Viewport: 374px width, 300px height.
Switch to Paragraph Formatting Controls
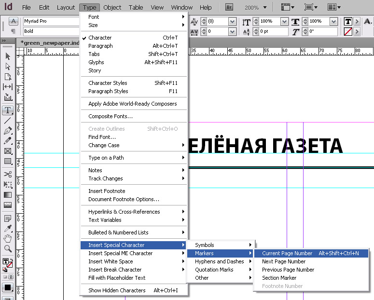pos(14,31)
